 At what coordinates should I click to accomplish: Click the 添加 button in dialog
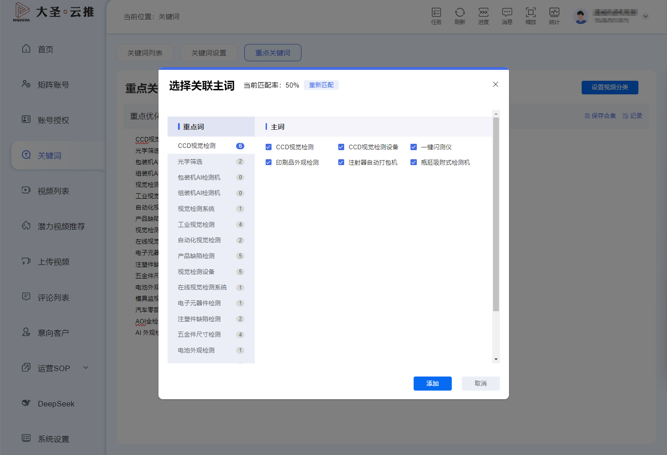point(433,383)
